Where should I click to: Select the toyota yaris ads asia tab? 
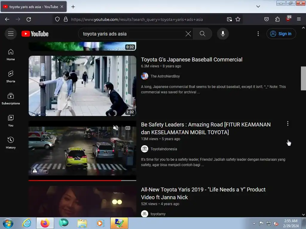(x=33, y=7)
